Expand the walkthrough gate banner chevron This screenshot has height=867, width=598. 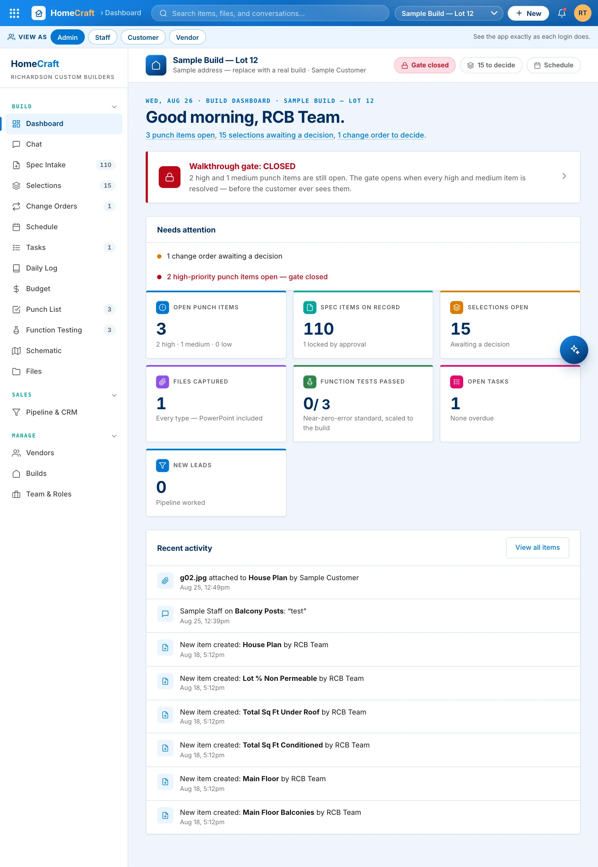point(564,176)
